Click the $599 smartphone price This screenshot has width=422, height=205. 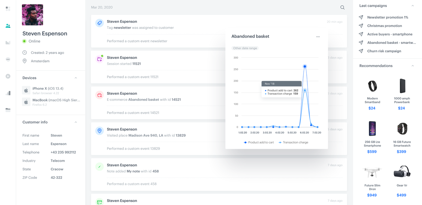click(x=372, y=152)
